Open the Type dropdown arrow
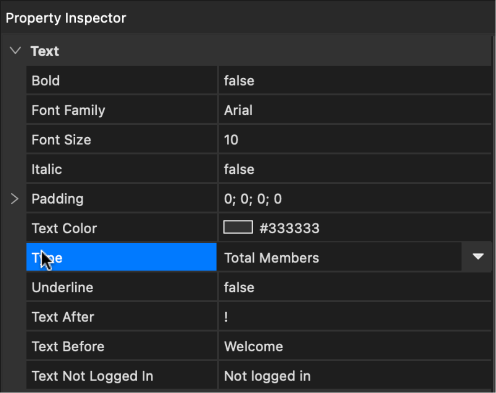Viewport: 496px width, 393px height. (478, 257)
